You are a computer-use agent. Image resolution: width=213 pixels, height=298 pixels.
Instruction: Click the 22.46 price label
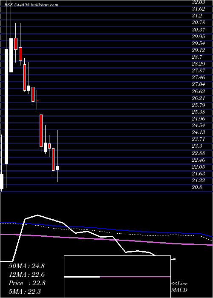click(199, 160)
